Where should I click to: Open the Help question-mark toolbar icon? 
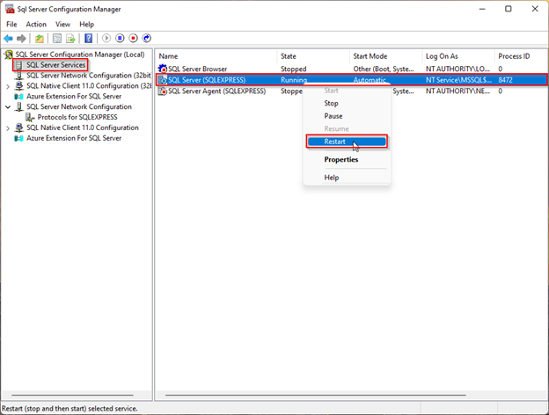[x=89, y=38]
